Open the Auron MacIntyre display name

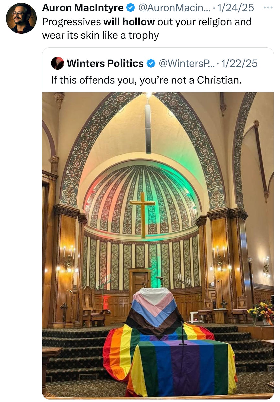(83, 8)
